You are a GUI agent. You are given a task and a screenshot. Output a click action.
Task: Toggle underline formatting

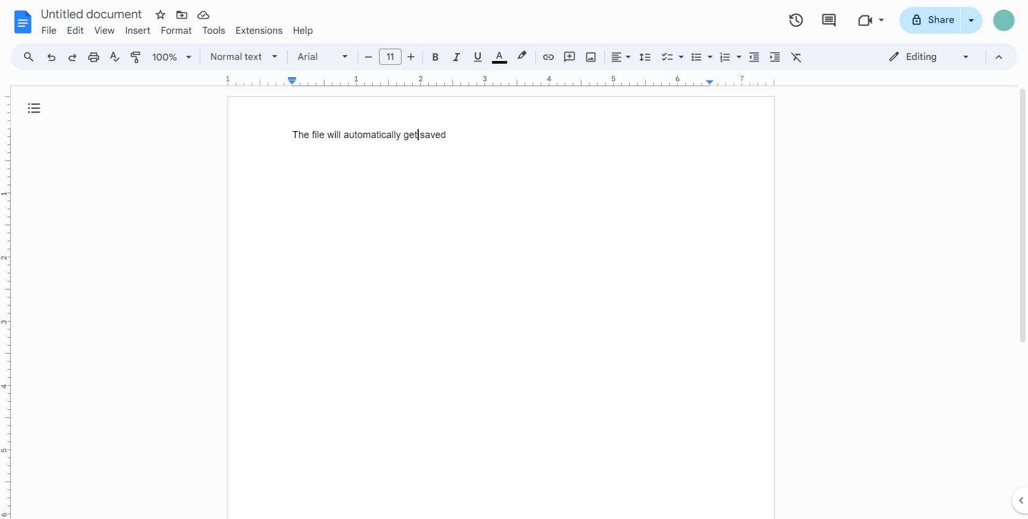(478, 57)
